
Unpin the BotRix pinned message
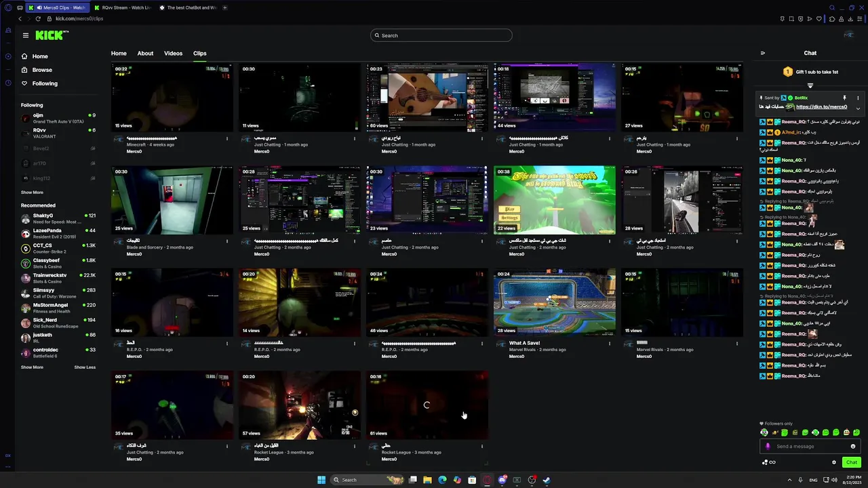844,98
